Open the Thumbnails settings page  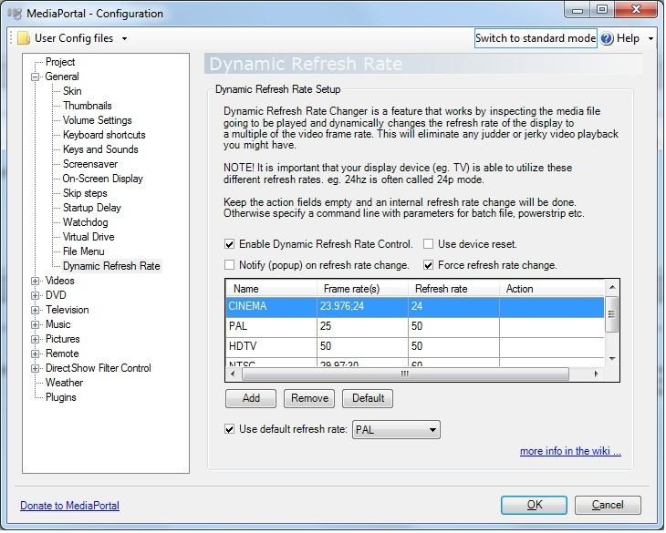[x=88, y=106]
